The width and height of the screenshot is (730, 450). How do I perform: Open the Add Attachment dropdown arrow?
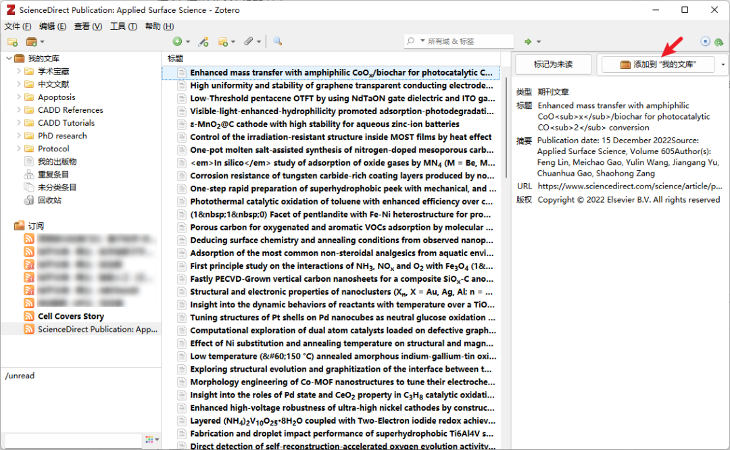coord(259,42)
